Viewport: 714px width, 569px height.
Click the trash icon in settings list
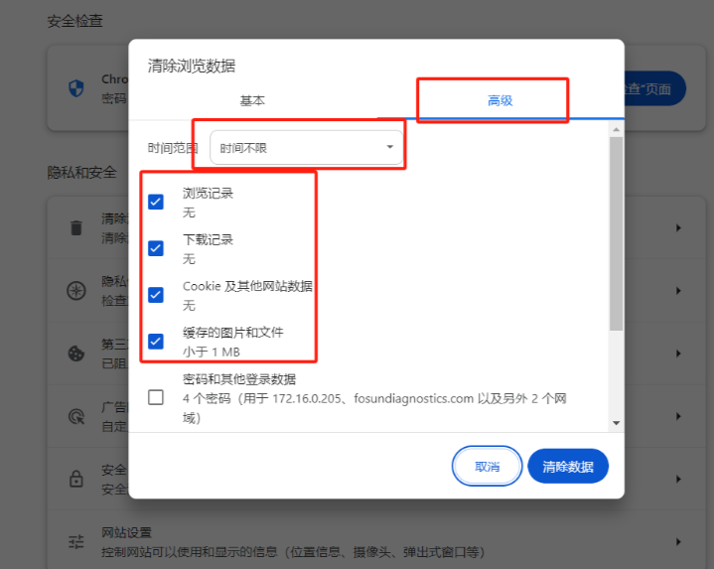76,227
